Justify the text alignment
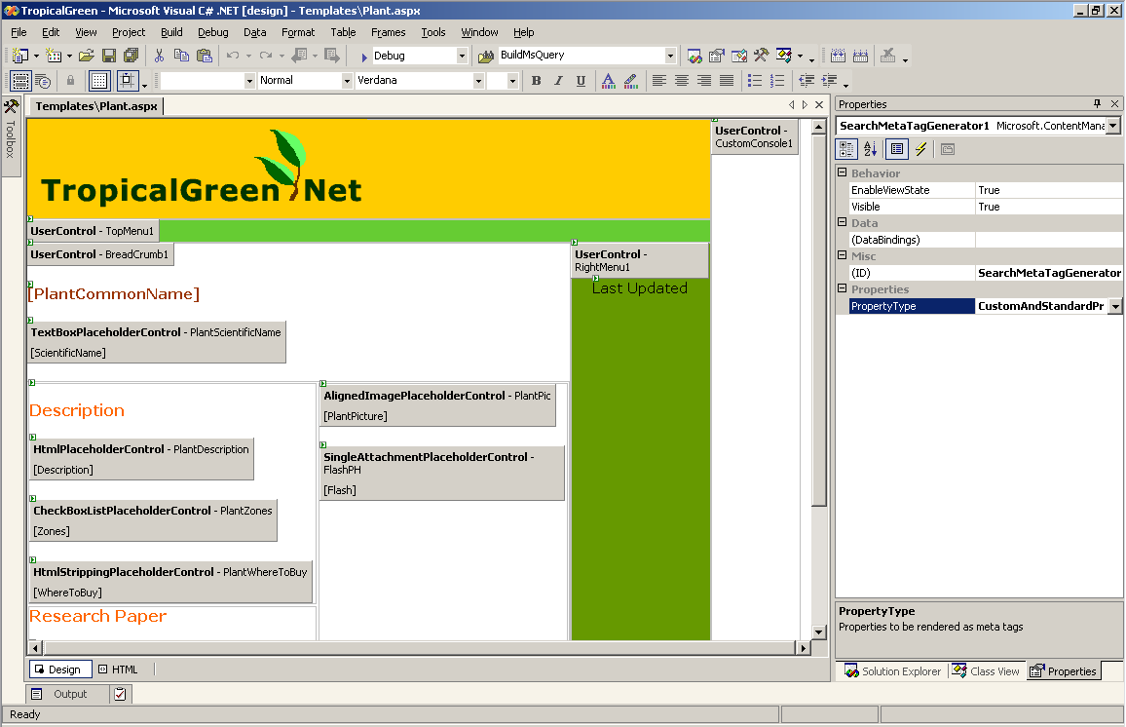 (727, 81)
